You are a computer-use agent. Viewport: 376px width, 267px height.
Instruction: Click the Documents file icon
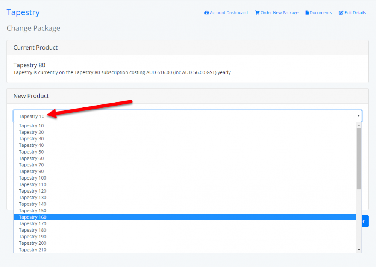point(307,13)
